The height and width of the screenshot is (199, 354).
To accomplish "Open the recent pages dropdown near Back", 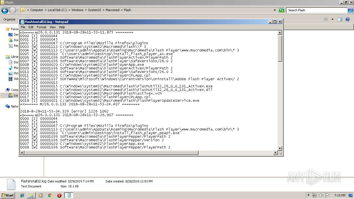I will point(18,10).
